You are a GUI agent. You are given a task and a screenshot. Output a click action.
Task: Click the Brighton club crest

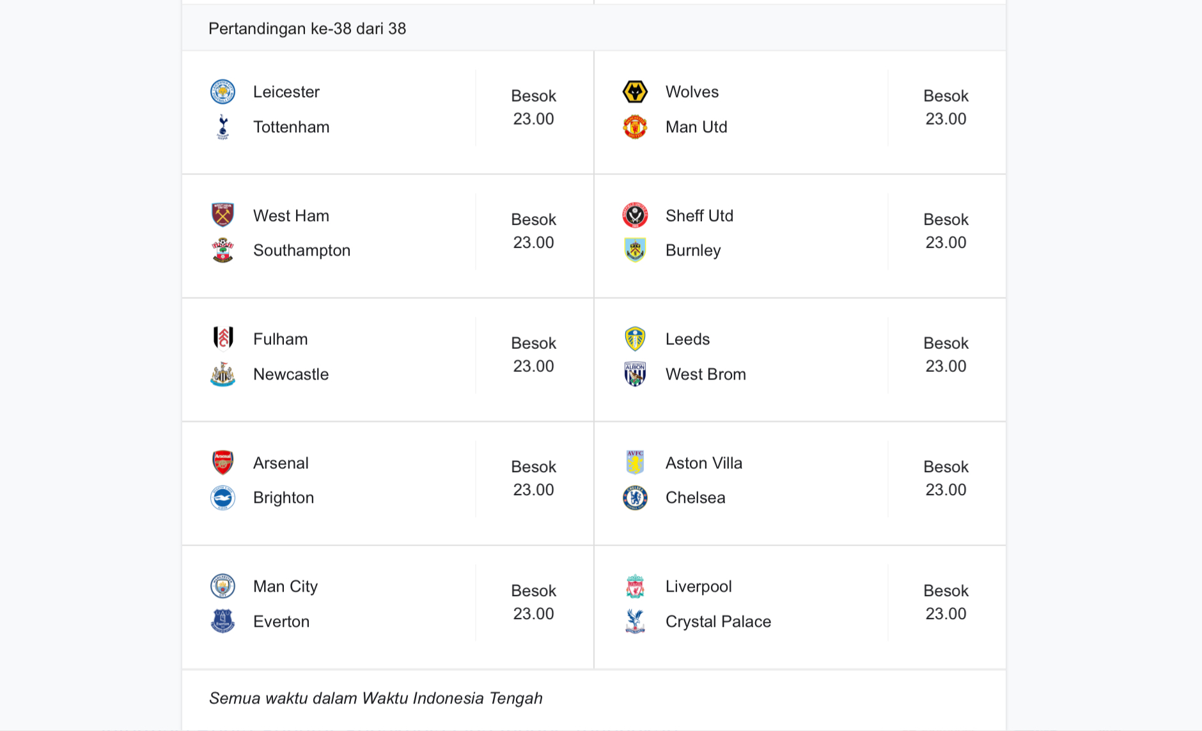click(222, 498)
